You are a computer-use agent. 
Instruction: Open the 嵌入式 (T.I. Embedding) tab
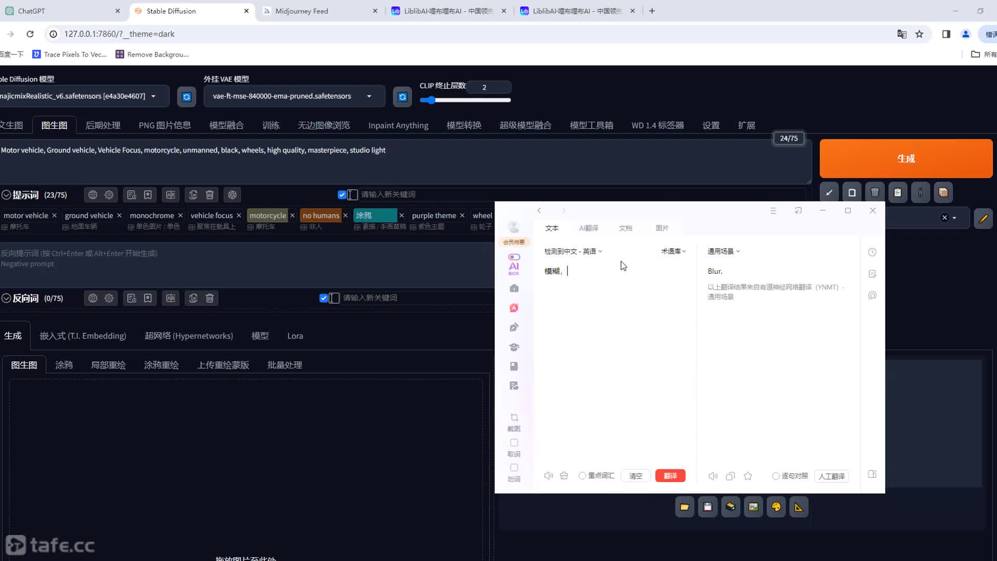point(83,336)
